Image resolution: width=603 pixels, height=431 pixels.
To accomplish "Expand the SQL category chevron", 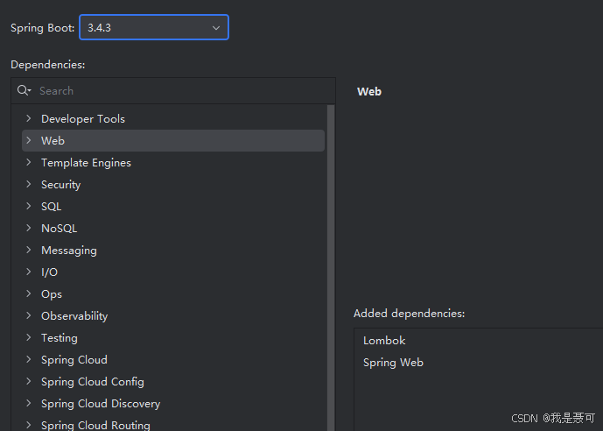I will [x=29, y=206].
